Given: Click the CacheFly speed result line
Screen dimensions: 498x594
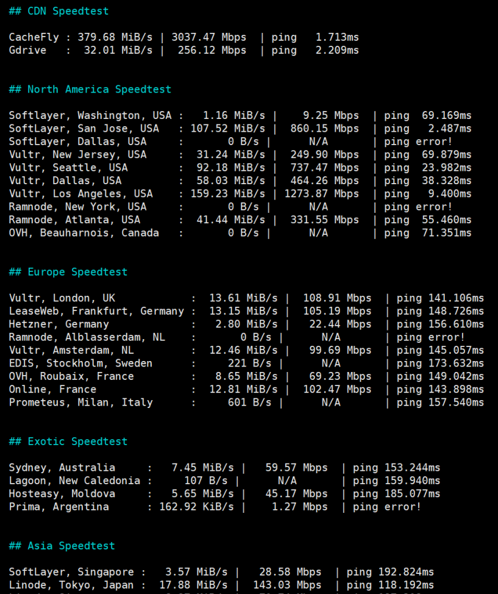Looking at the screenshot, I should tap(183, 37).
